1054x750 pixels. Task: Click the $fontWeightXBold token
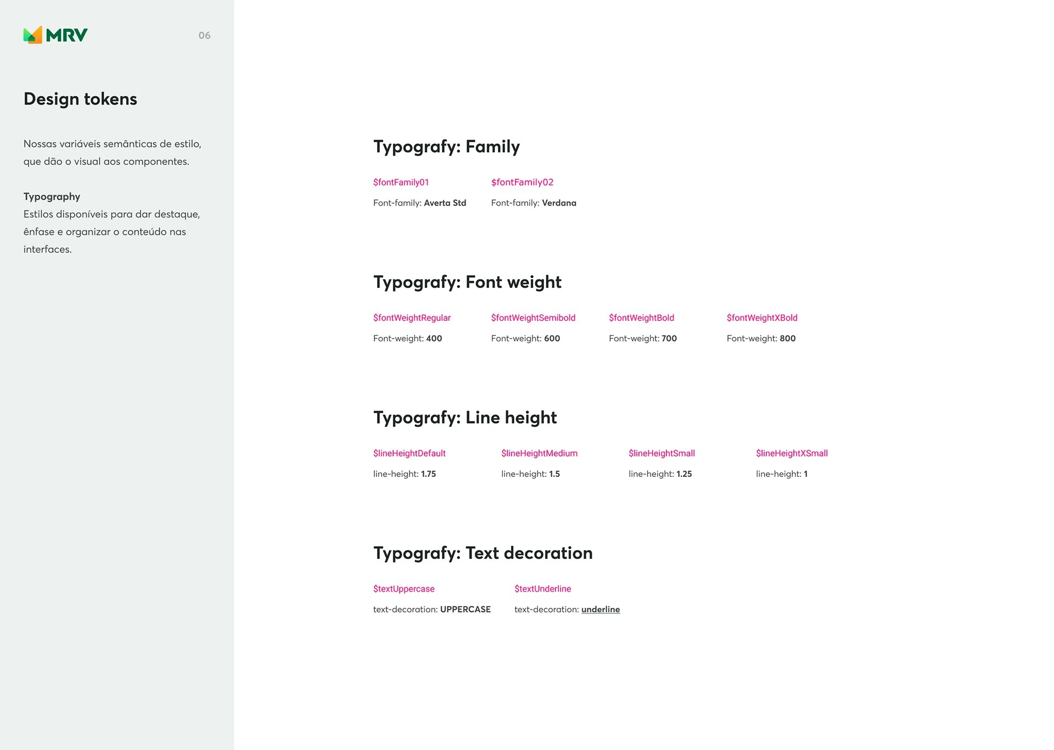(762, 318)
